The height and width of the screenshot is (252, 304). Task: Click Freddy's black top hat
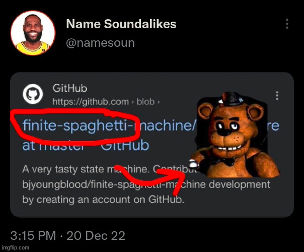(x=230, y=99)
